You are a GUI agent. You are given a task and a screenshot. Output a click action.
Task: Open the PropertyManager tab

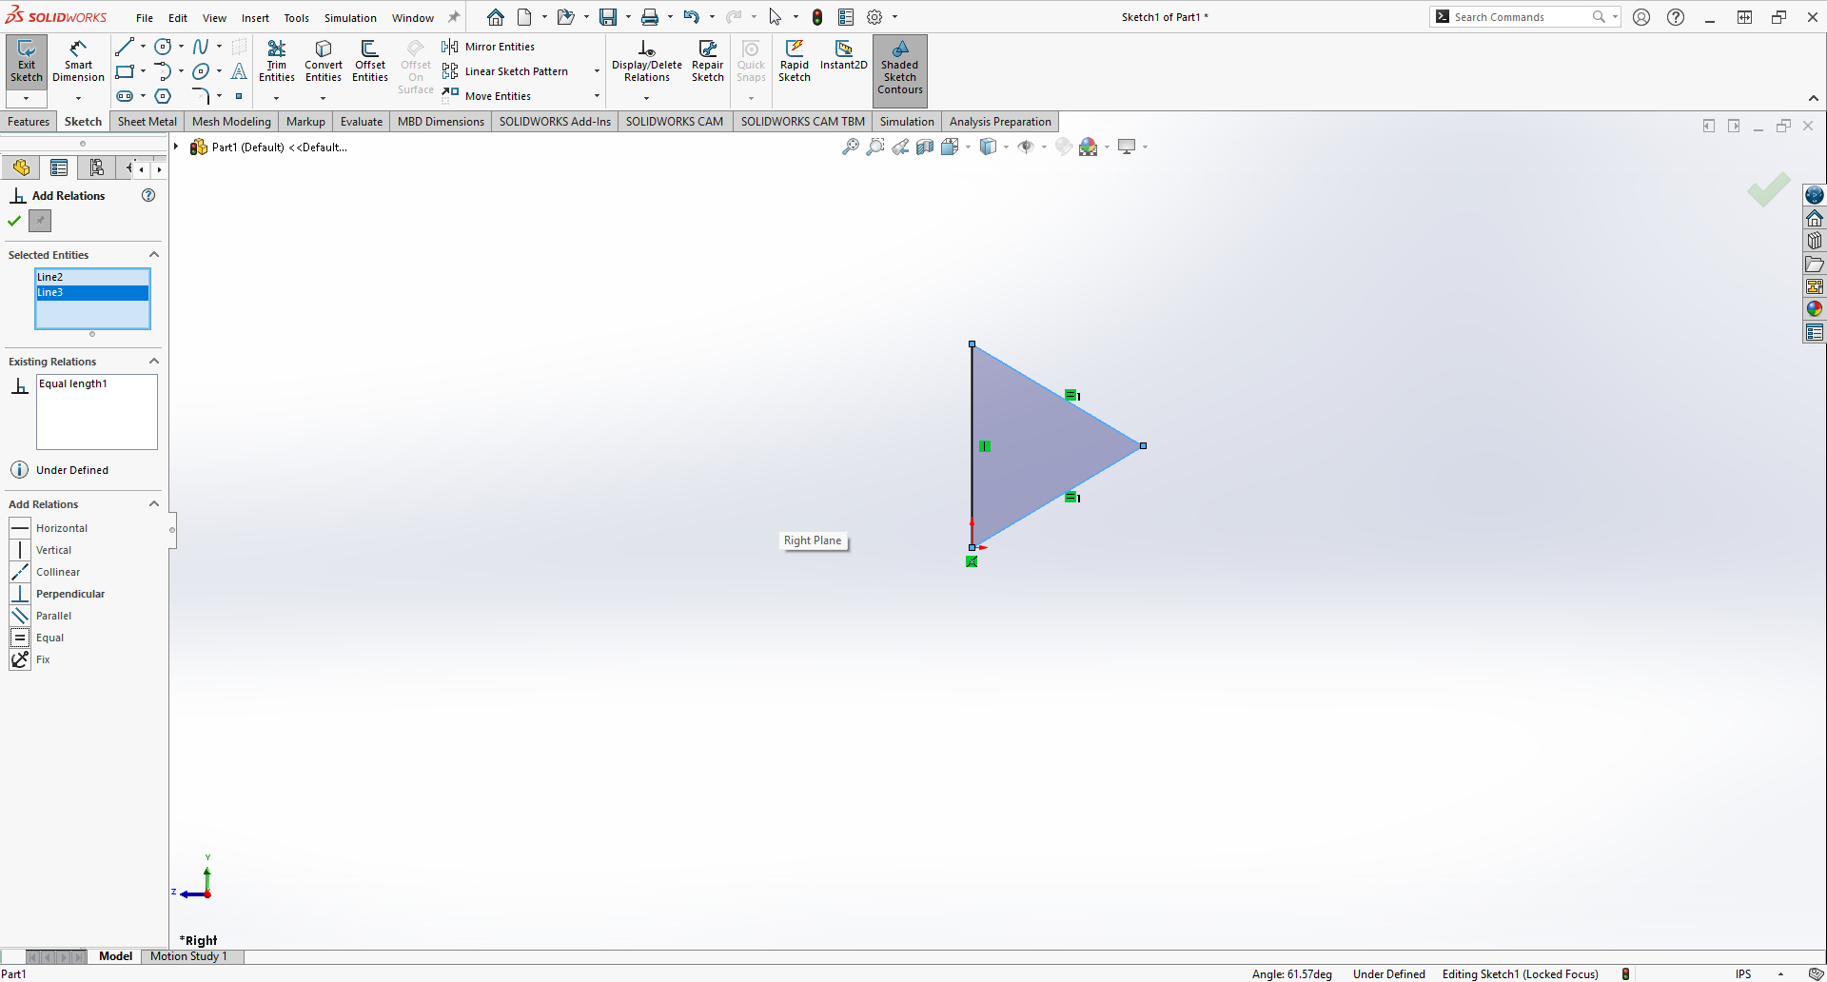pos(59,167)
